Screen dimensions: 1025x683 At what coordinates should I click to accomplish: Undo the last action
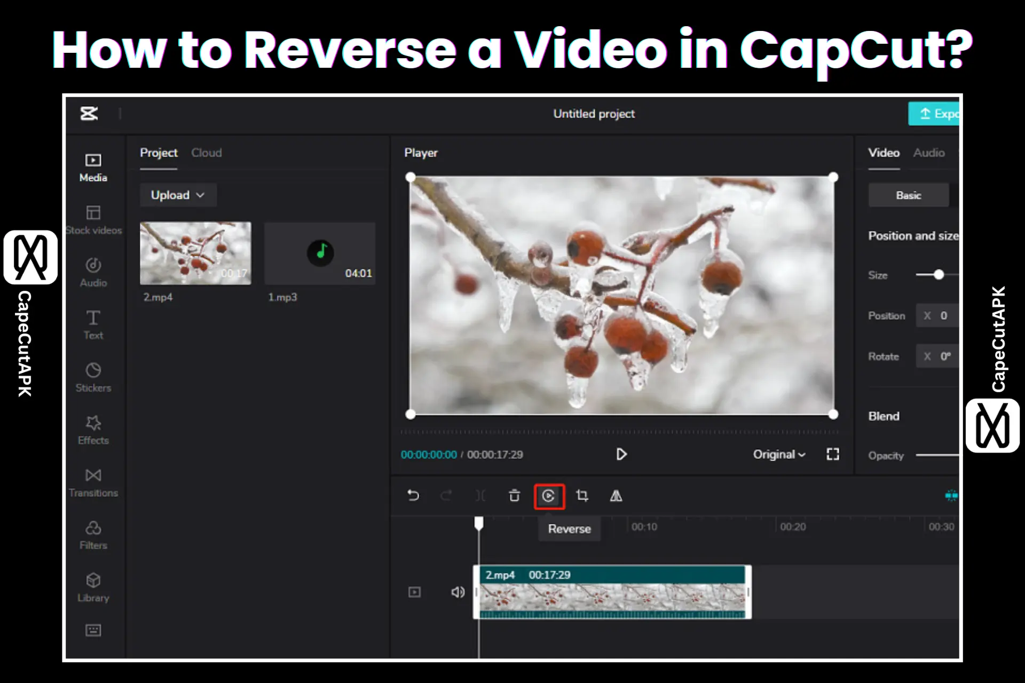(x=413, y=496)
